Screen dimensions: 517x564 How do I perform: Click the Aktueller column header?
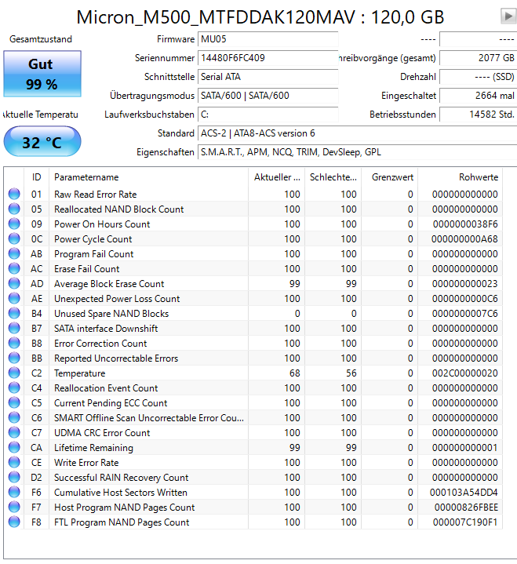click(x=276, y=177)
